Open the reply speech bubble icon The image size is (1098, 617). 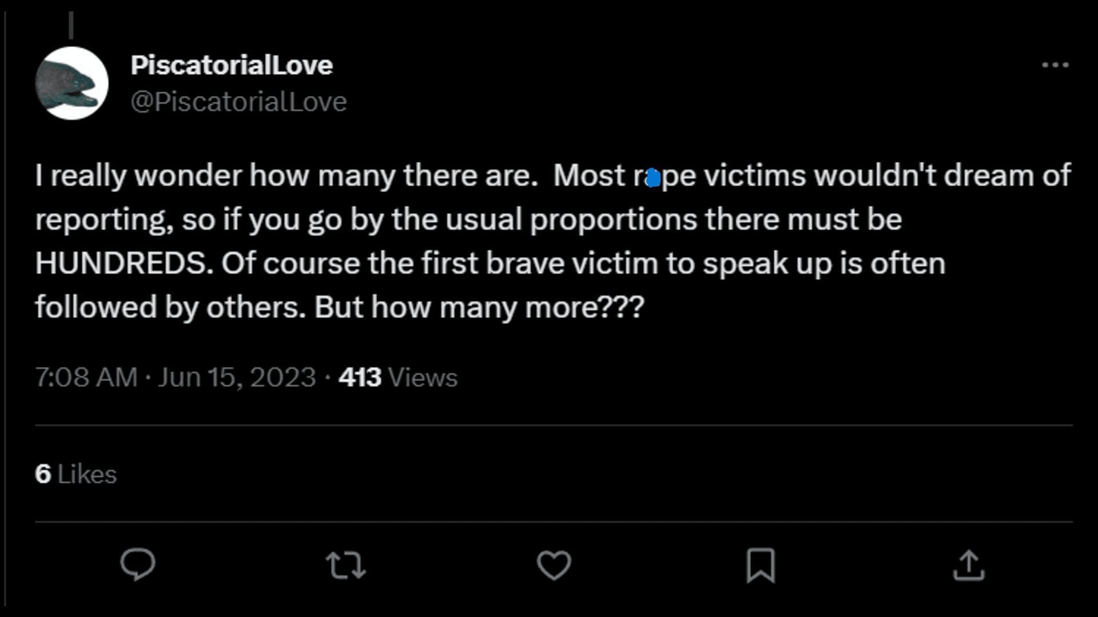pyautogui.click(x=138, y=564)
